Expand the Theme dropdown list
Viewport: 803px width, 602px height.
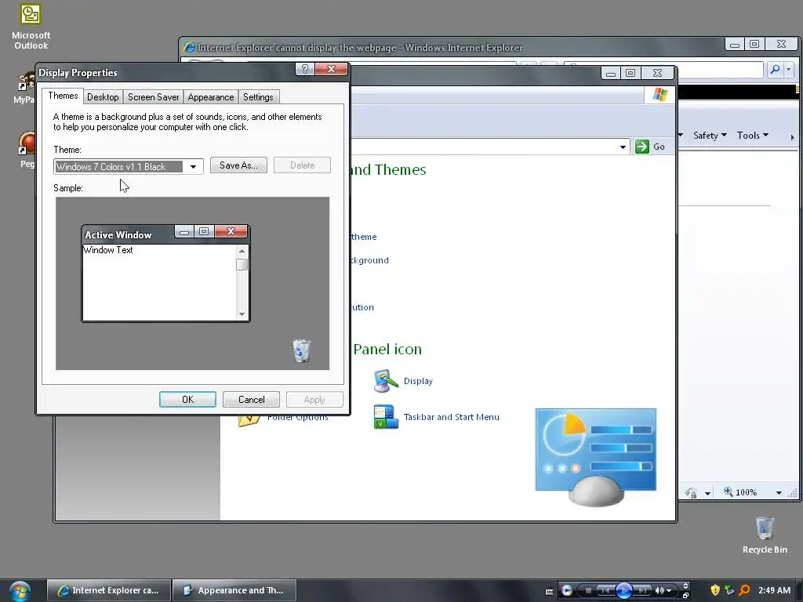[193, 166]
